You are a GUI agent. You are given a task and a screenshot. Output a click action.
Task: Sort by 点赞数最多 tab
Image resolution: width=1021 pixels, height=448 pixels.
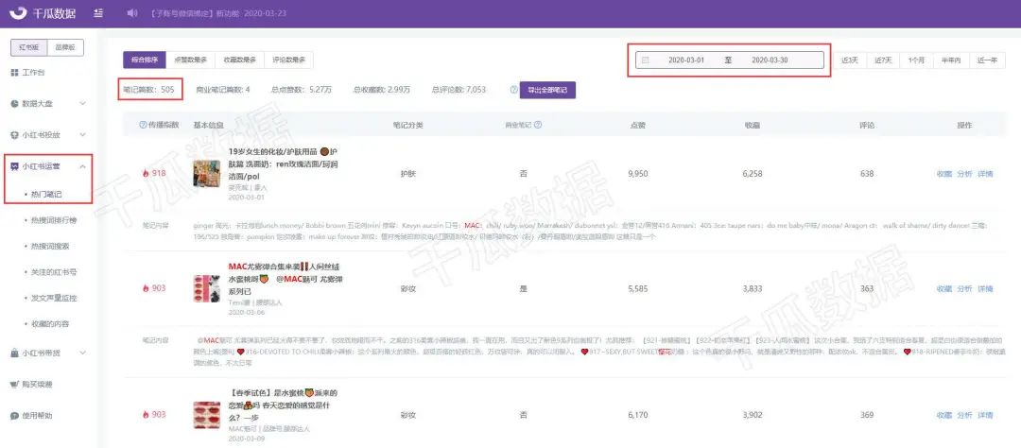click(190, 60)
